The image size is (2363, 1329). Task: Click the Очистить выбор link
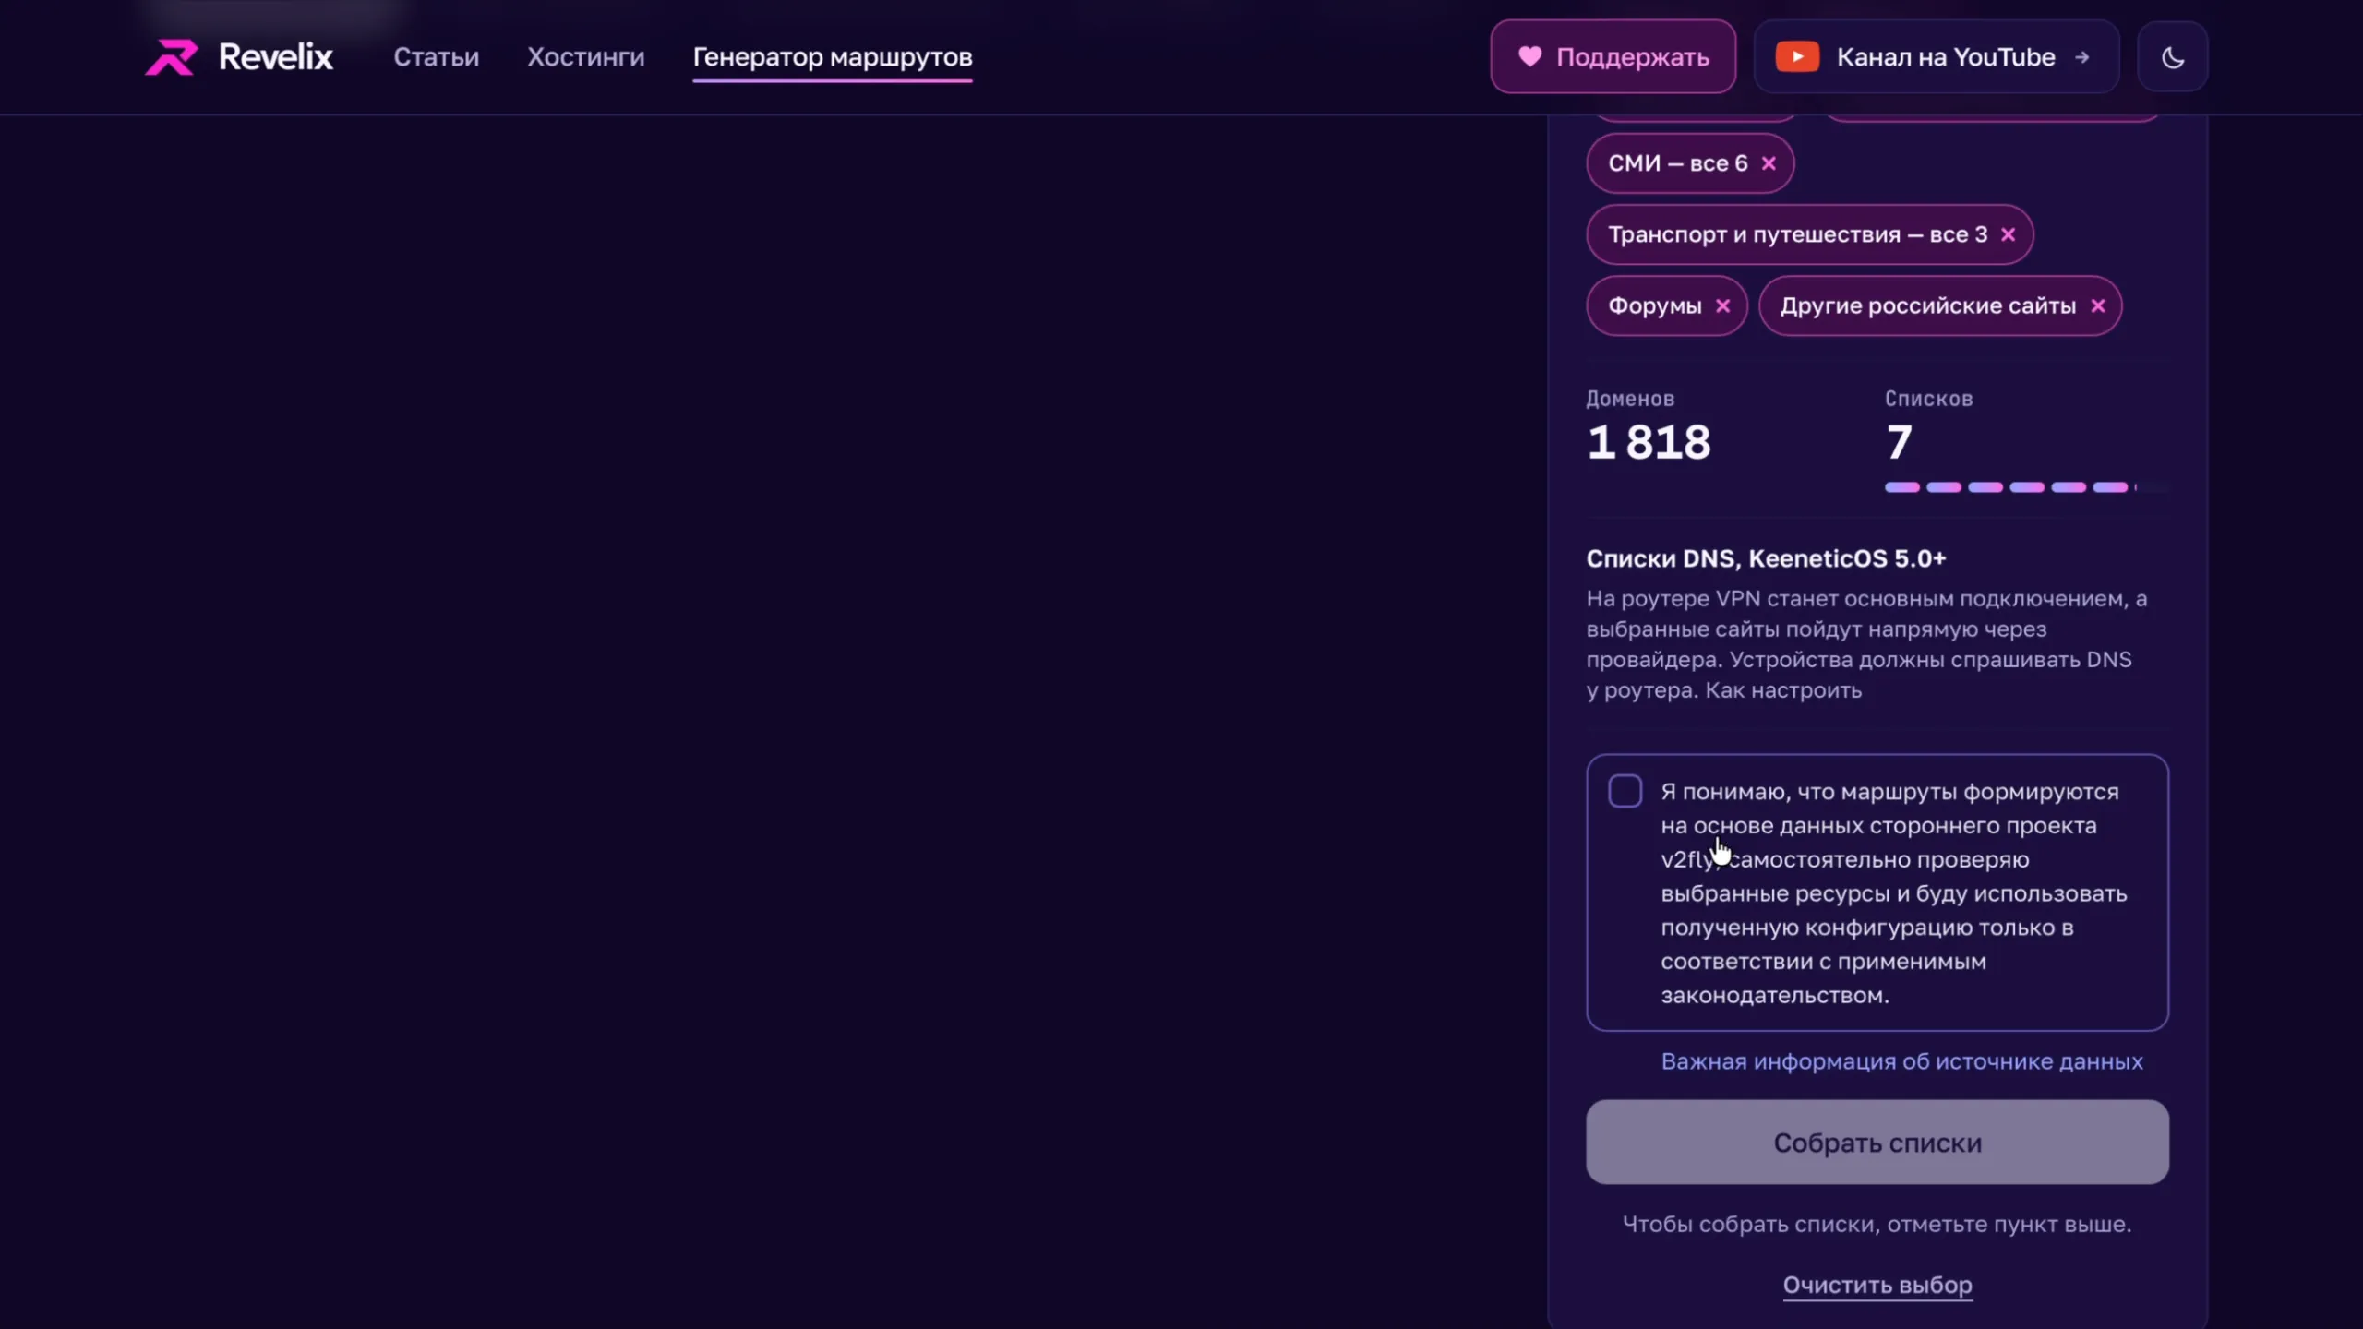click(1877, 1285)
